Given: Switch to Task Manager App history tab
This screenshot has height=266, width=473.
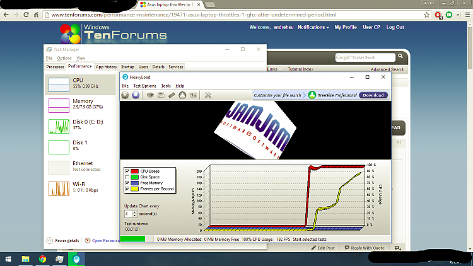Looking at the screenshot, I should coord(106,67).
